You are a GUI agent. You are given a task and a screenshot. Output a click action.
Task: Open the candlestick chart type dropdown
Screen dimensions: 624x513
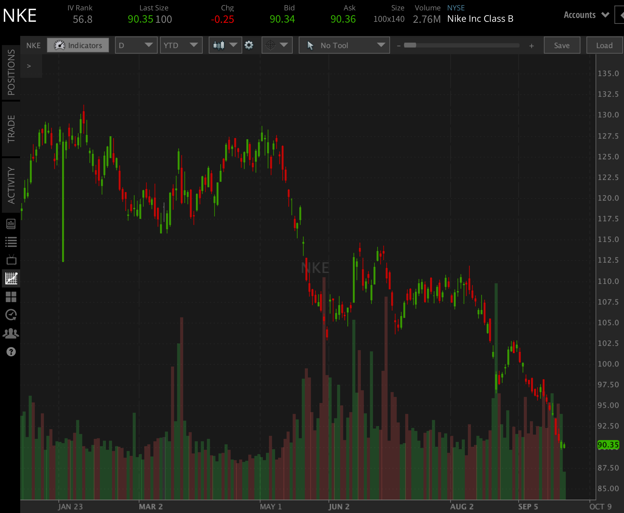click(x=225, y=45)
